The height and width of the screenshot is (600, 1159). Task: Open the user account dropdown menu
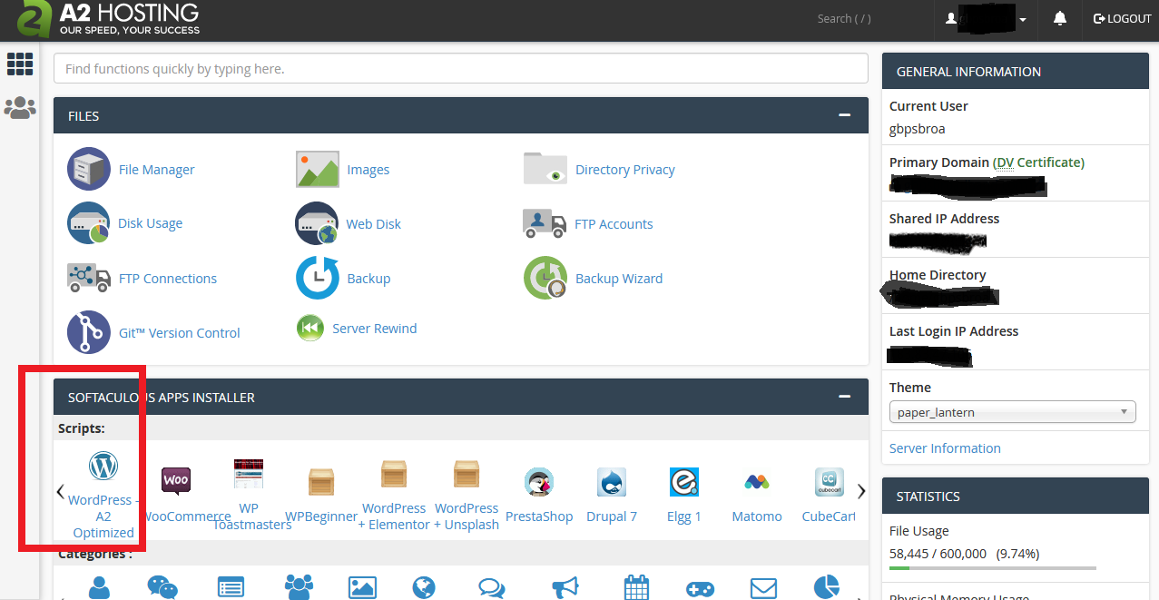(x=987, y=19)
